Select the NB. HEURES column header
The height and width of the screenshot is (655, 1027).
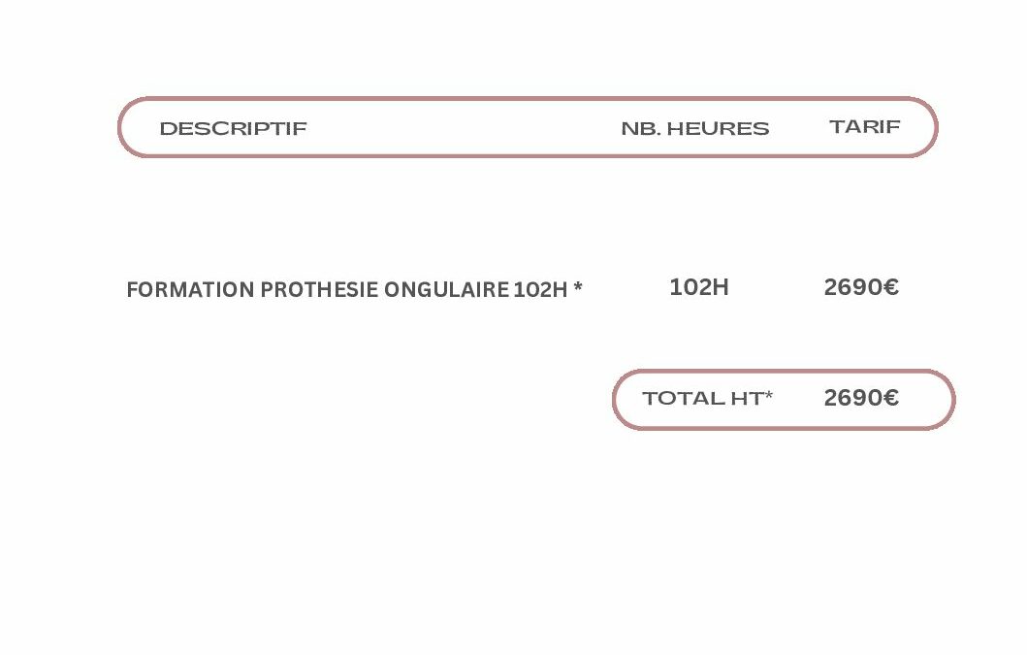pyautogui.click(x=695, y=128)
